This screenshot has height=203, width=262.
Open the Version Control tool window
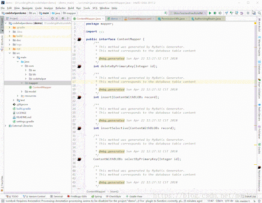(x=34, y=197)
